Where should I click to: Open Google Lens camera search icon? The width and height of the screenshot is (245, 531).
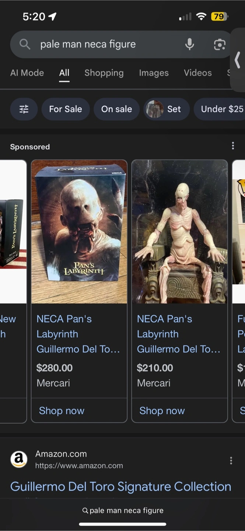point(220,44)
